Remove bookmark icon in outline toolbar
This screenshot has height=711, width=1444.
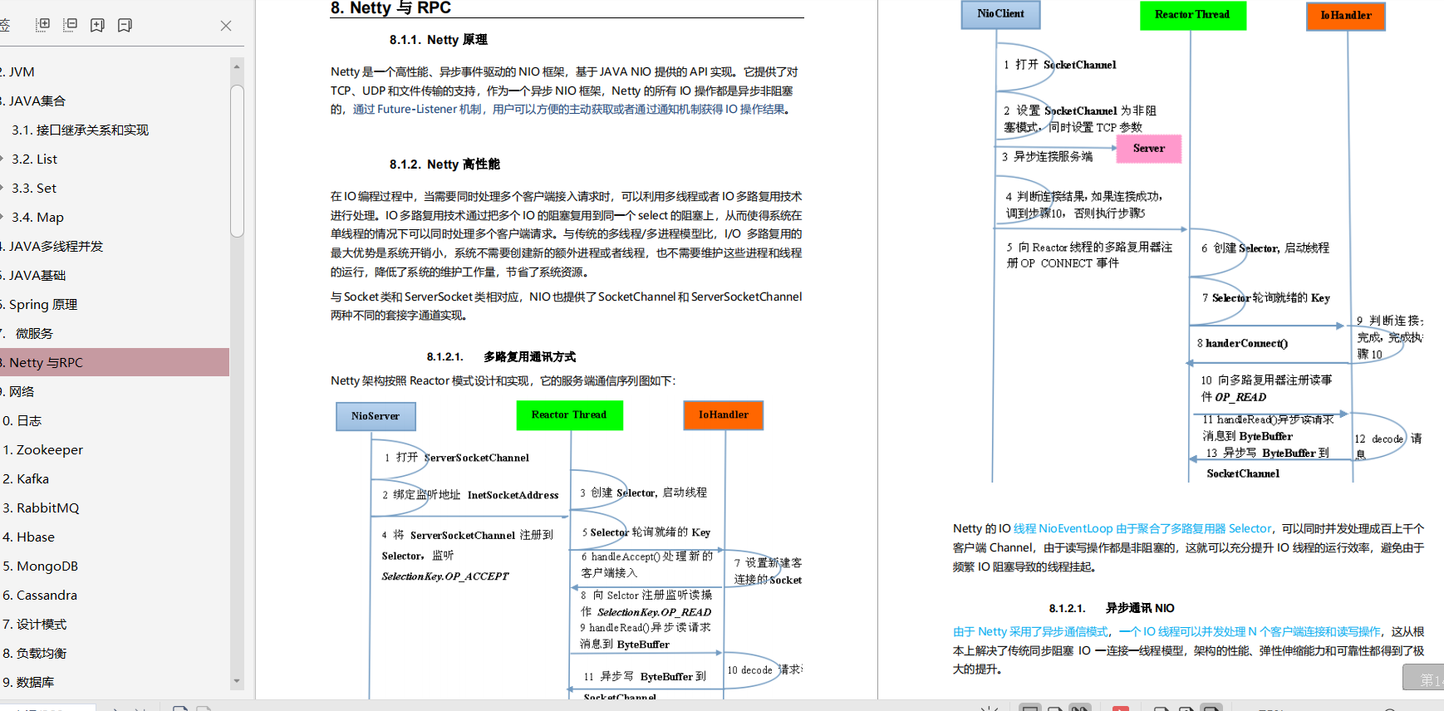[125, 25]
